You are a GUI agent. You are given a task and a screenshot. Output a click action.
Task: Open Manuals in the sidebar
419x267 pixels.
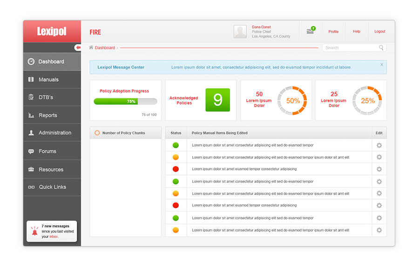coord(48,79)
